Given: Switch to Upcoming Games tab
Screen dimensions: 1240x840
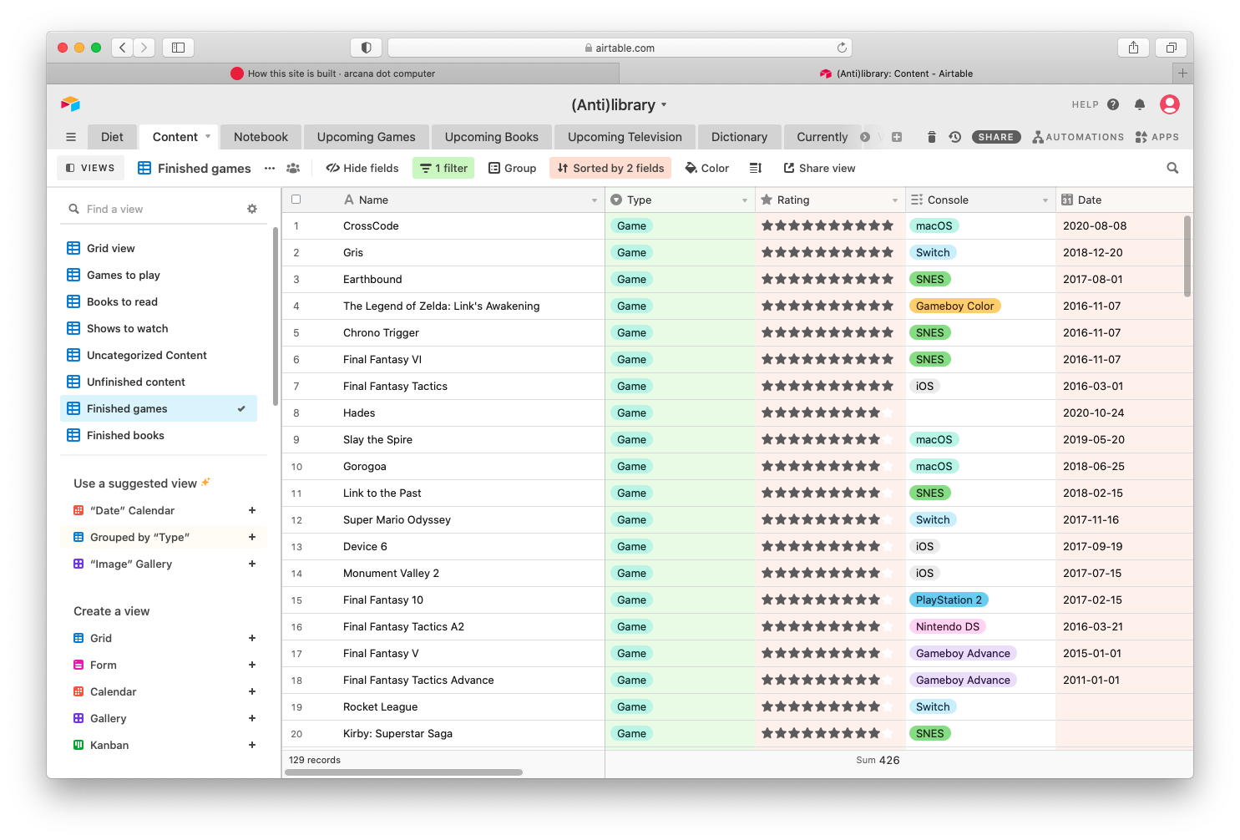Looking at the screenshot, I should [x=366, y=137].
